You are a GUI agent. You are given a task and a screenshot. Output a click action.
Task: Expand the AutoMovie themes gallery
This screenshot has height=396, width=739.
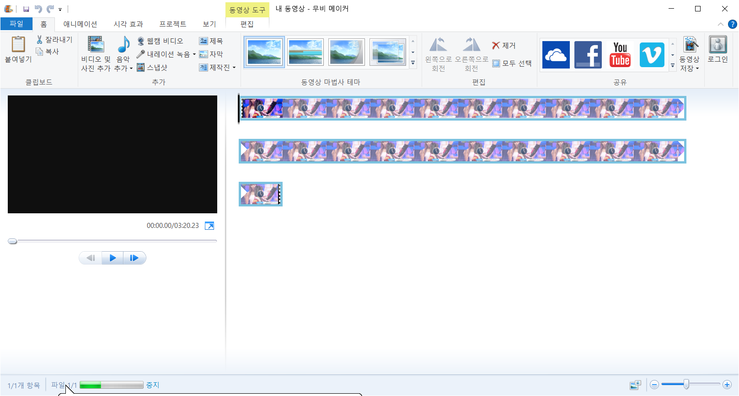tap(413, 63)
